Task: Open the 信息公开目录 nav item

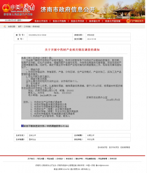Action: [77, 21]
